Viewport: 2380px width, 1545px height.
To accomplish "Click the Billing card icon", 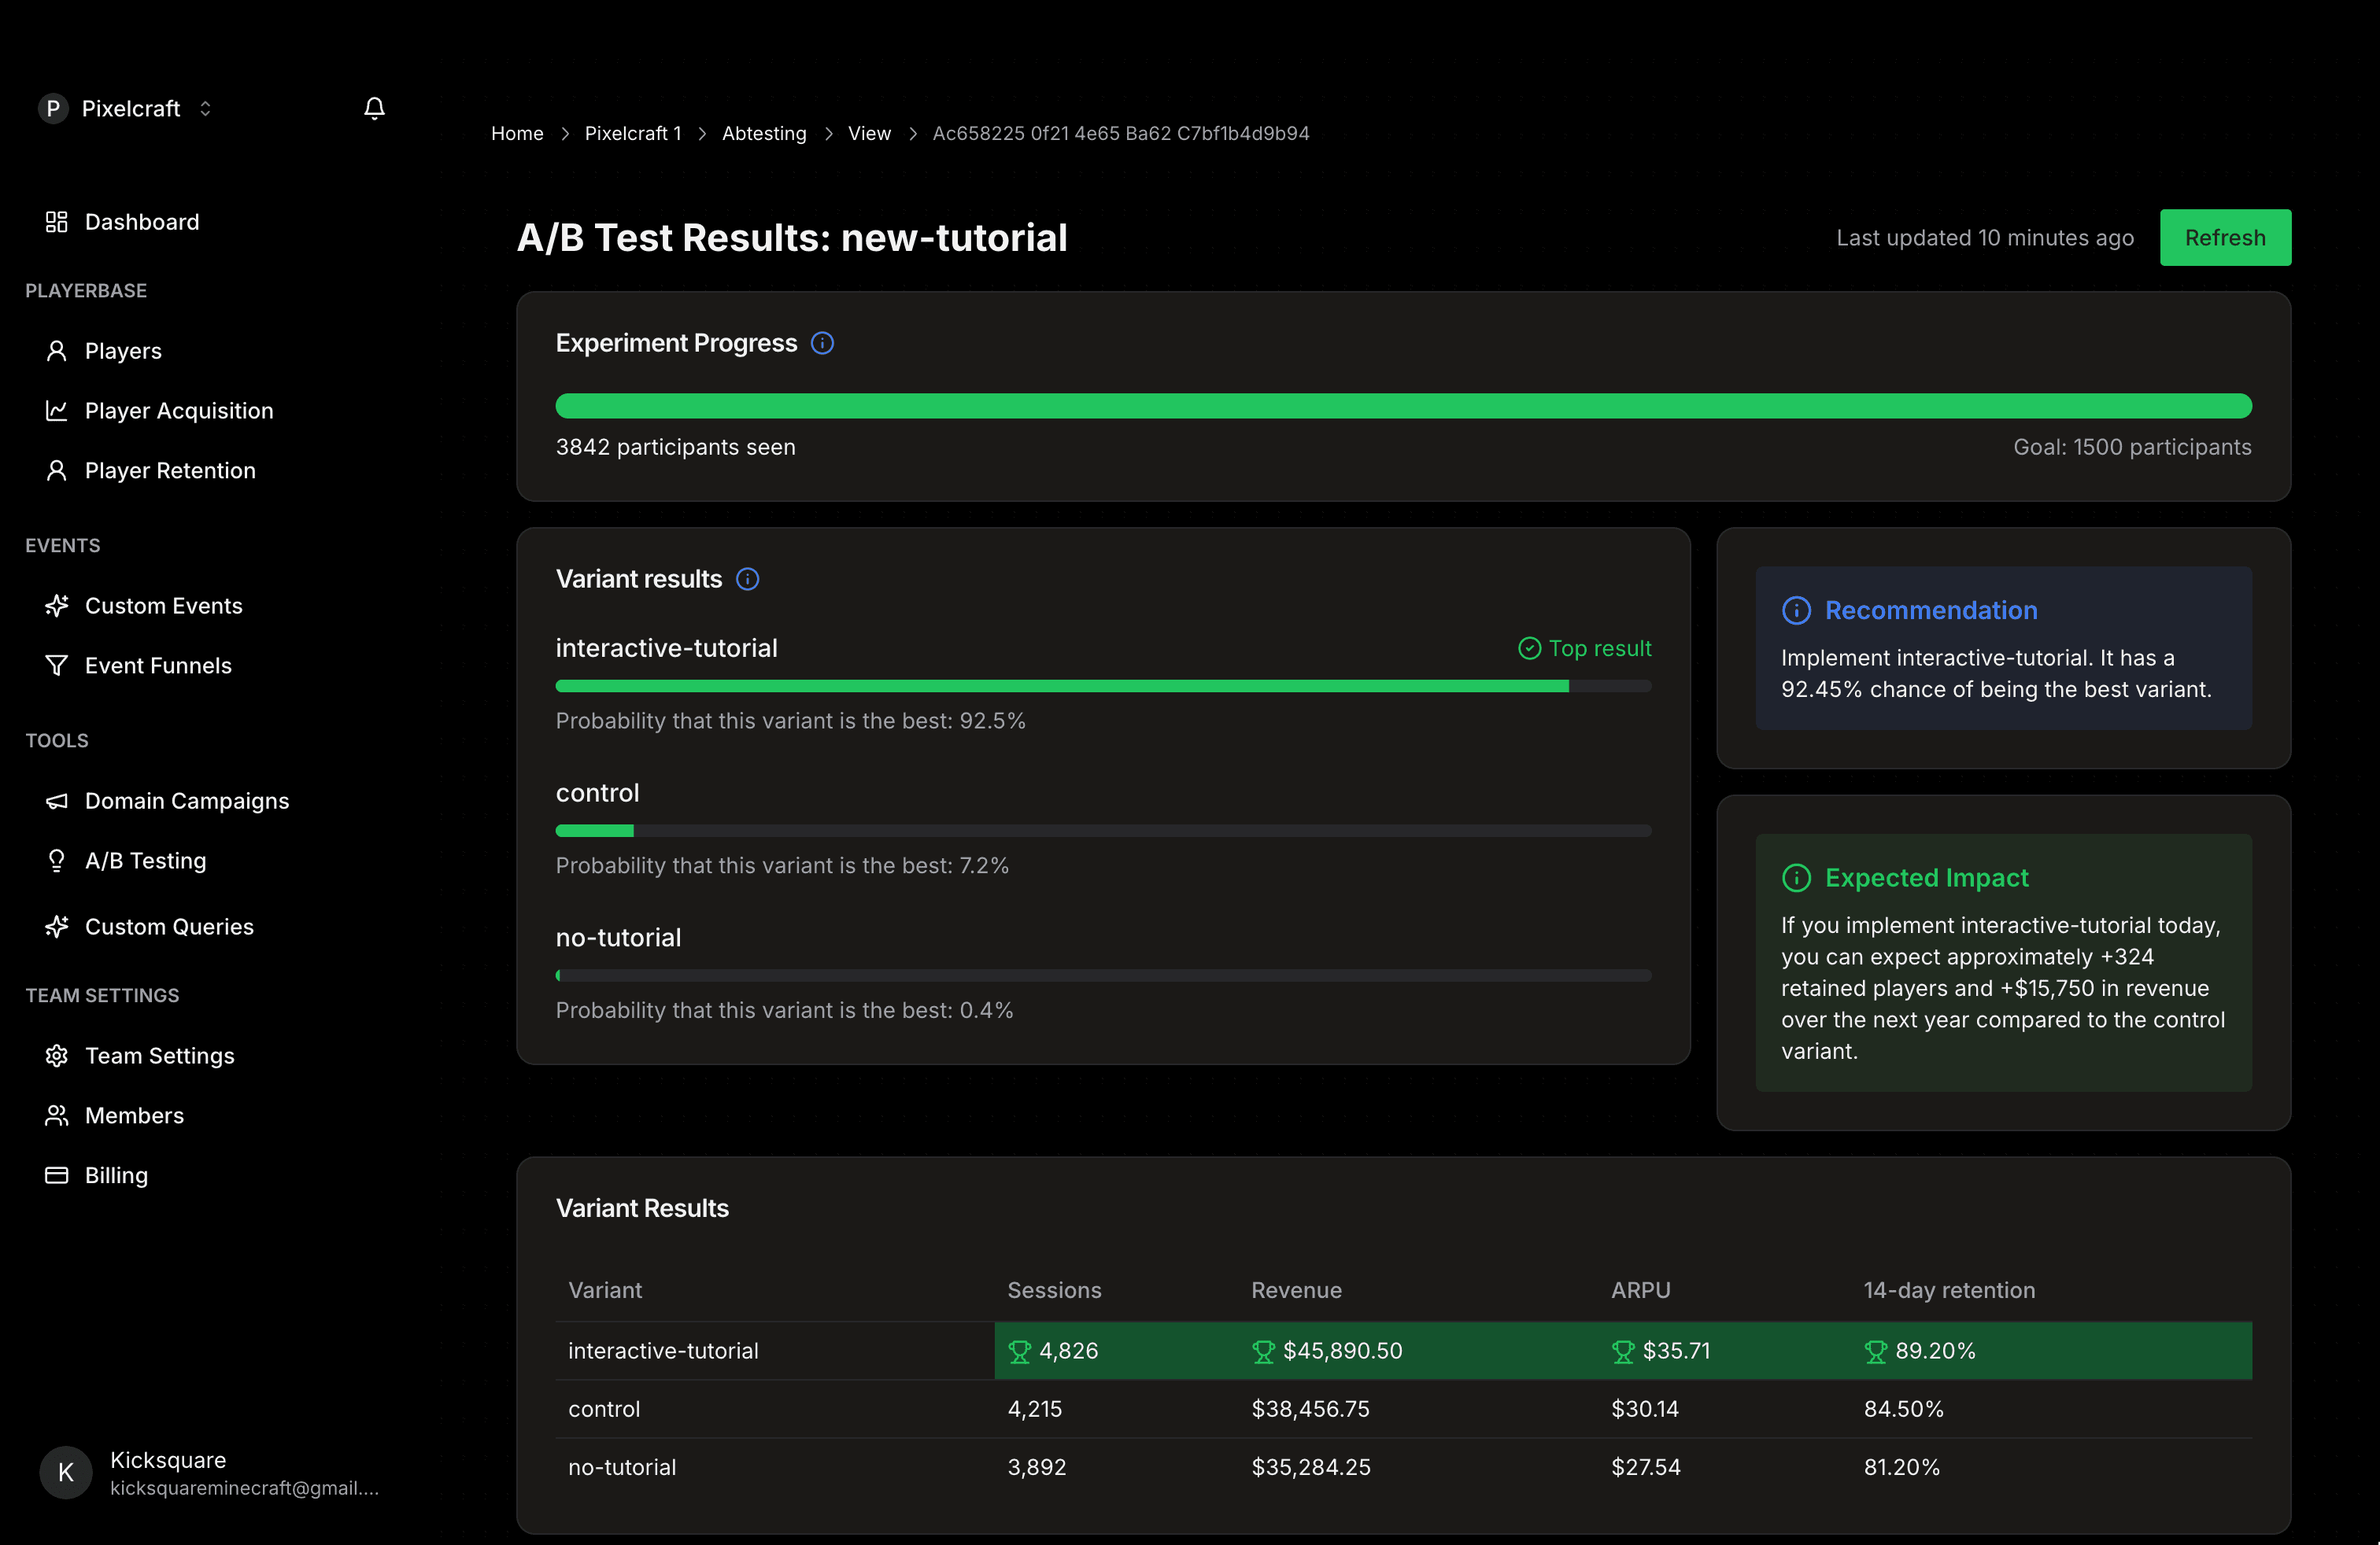I will point(56,1174).
